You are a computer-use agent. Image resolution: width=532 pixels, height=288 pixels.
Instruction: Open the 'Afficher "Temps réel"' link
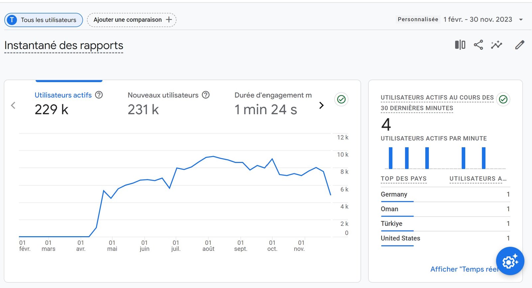pos(464,269)
